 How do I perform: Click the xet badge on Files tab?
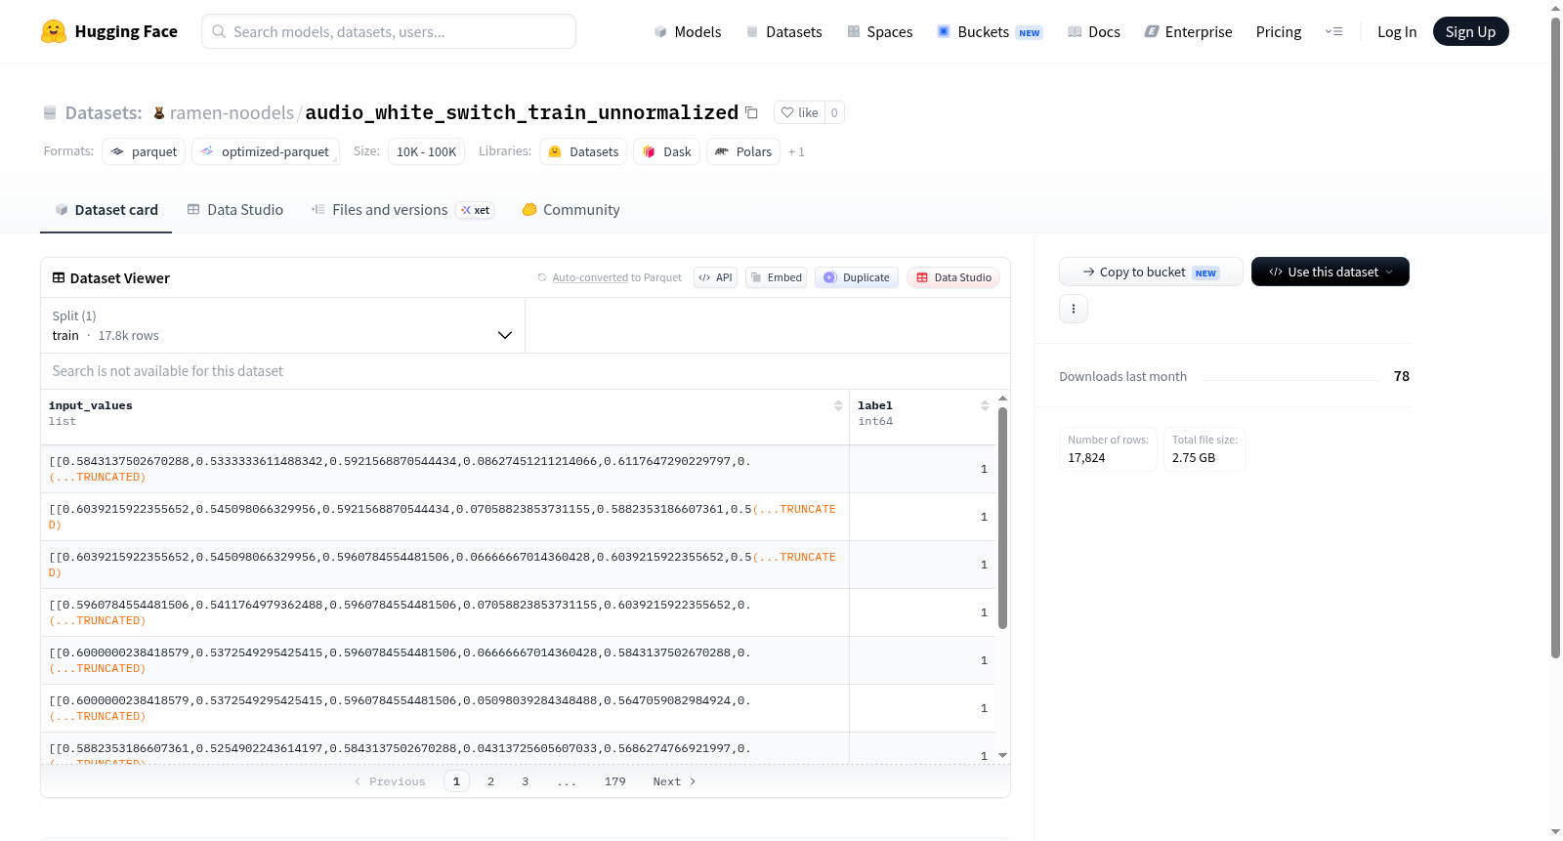[x=476, y=210]
